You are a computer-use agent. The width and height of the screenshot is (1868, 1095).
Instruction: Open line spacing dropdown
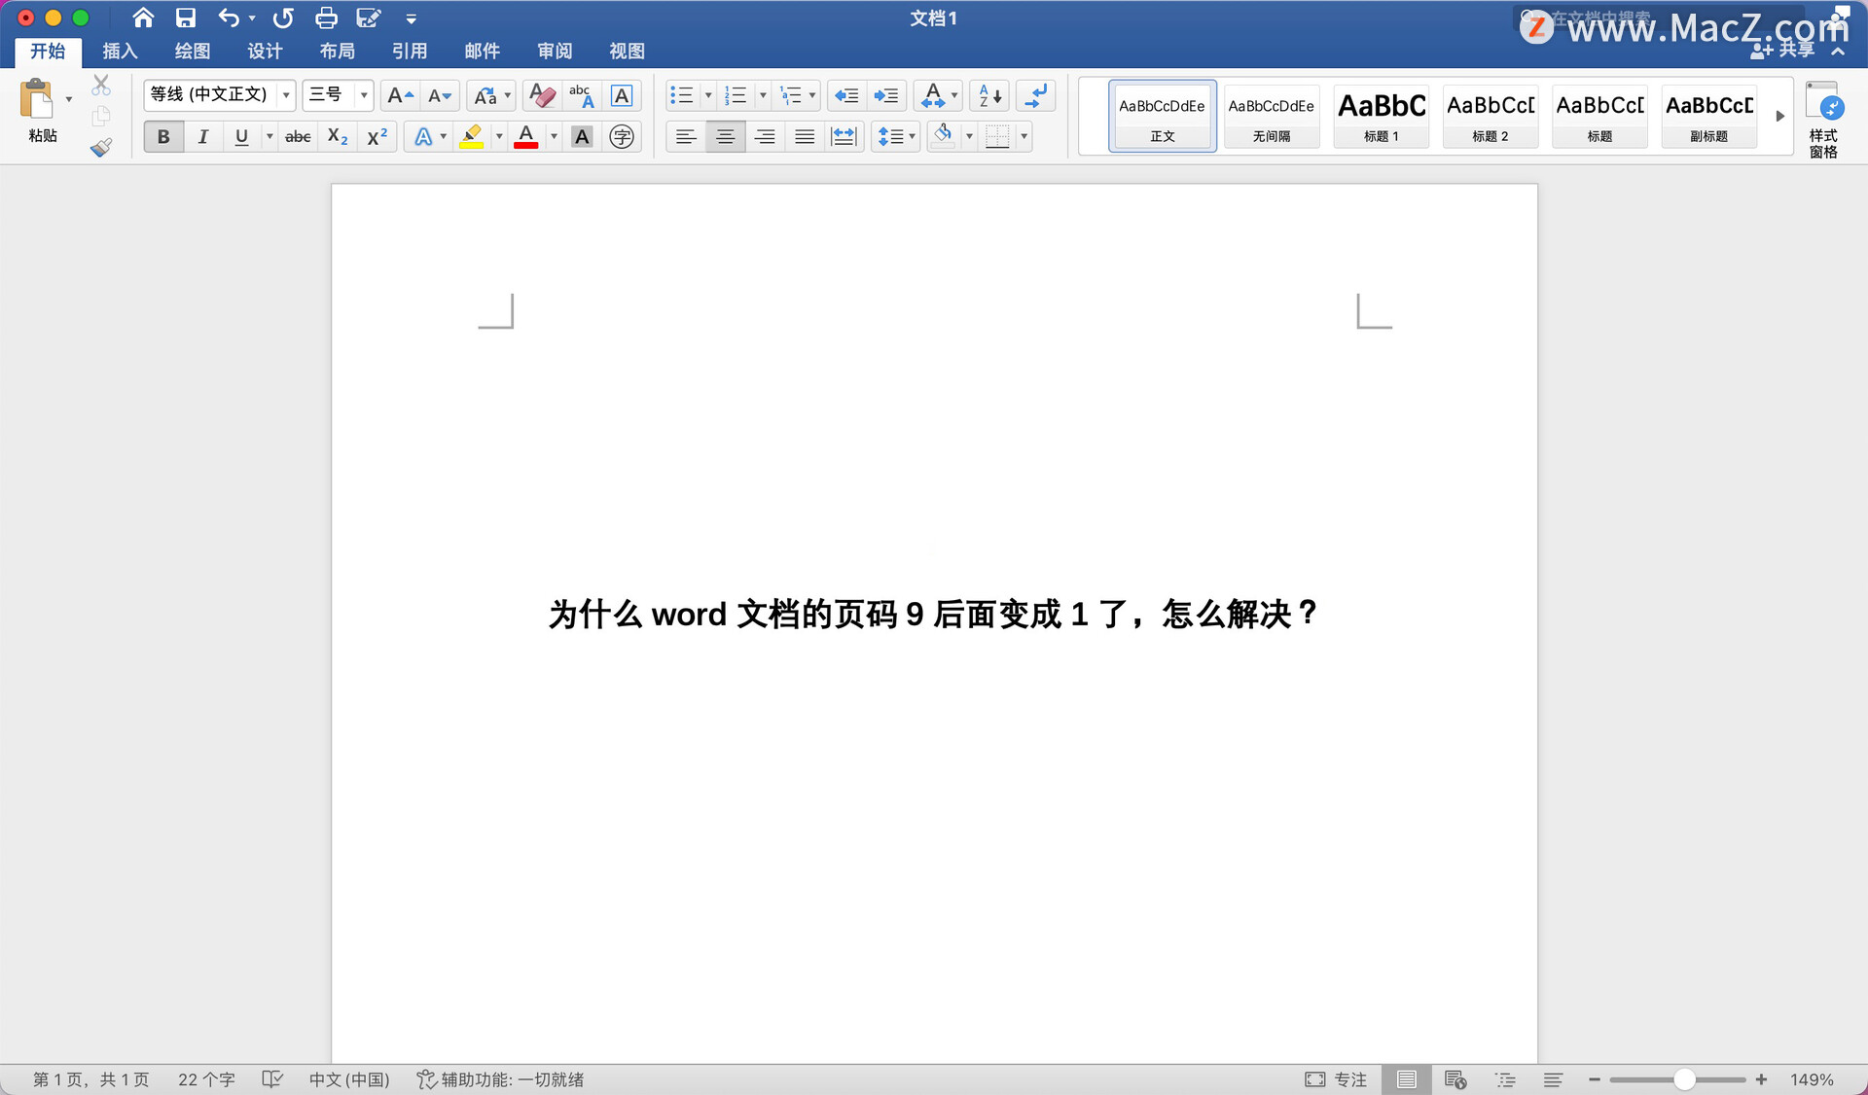(x=896, y=137)
